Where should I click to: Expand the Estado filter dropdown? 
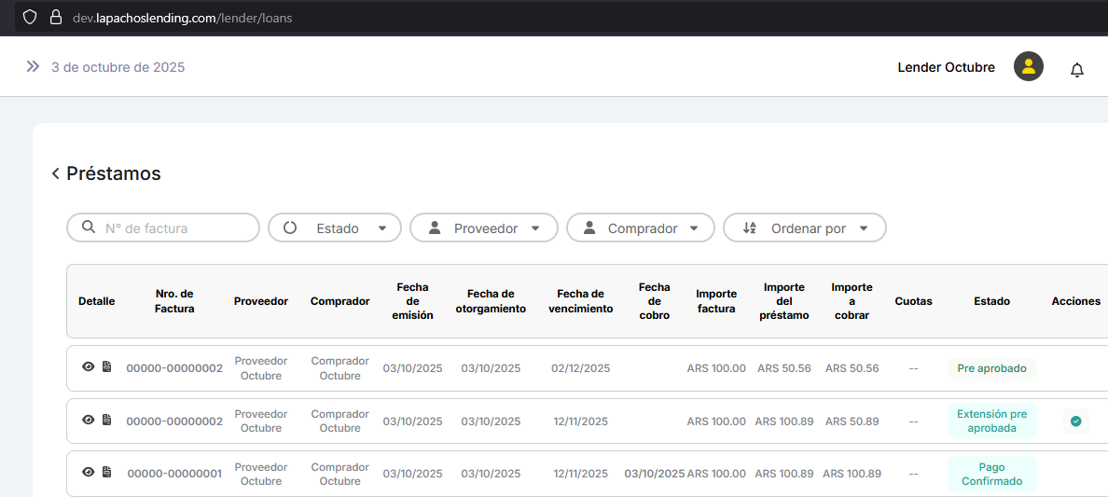click(335, 228)
